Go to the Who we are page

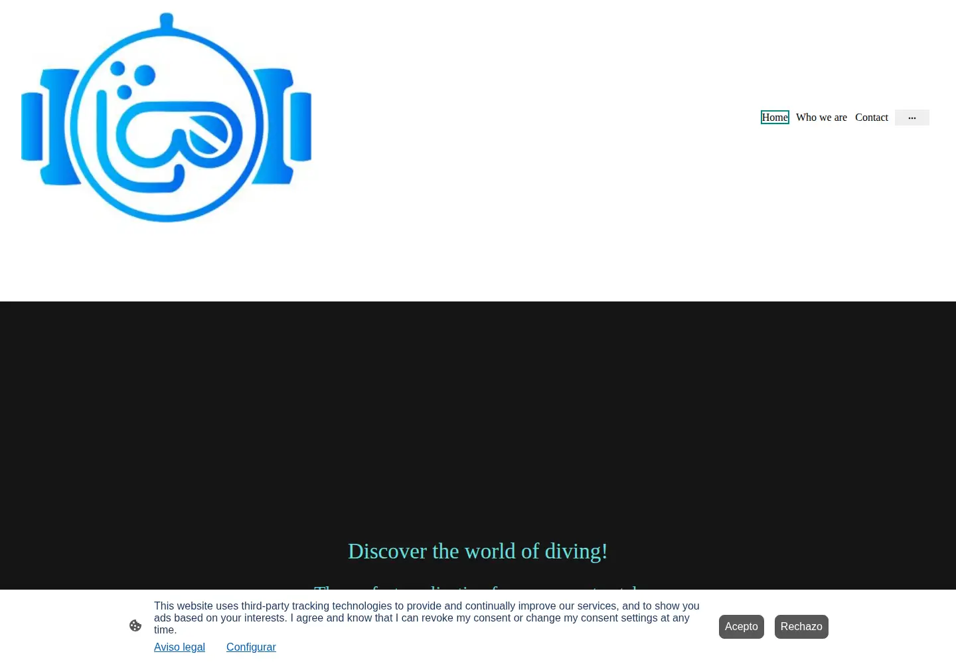pyautogui.click(x=821, y=118)
